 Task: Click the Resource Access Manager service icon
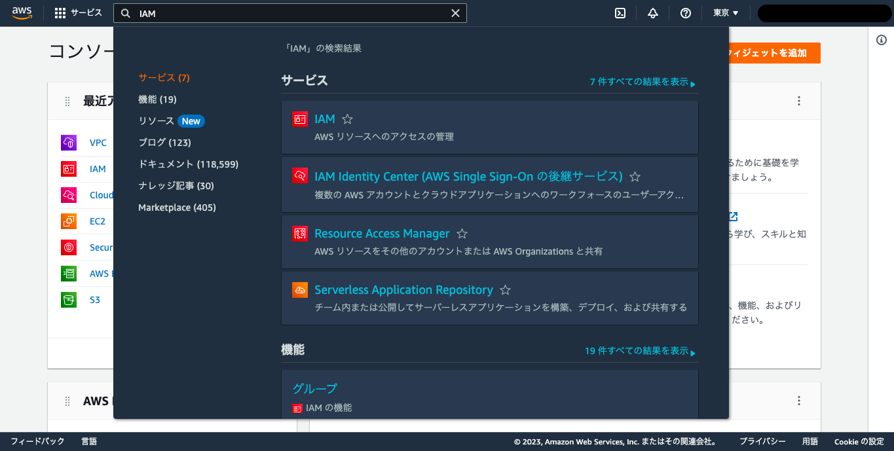[x=299, y=233]
